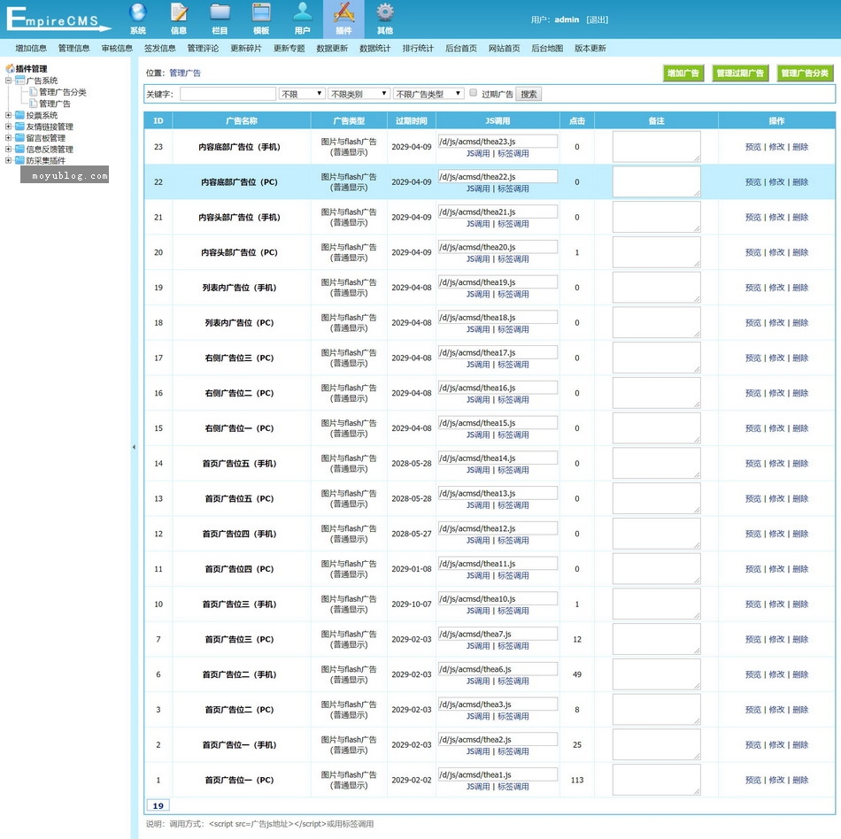This screenshot has height=839, width=841.
Task: Click the EmpireCMS logo
Action: click(x=58, y=19)
